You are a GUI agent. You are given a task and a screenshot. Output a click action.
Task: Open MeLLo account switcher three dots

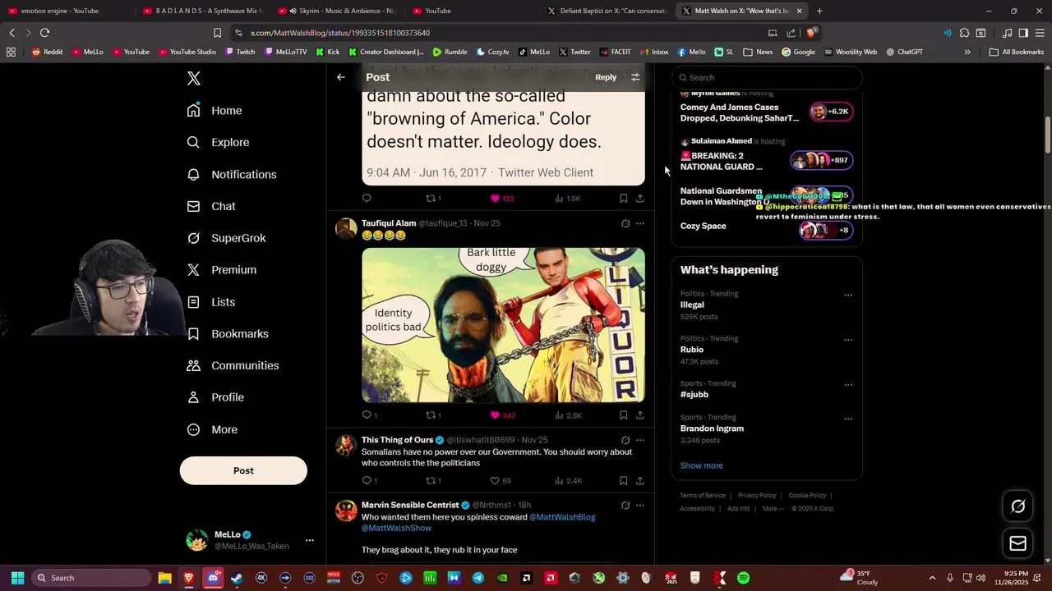click(x=309, y=540)
